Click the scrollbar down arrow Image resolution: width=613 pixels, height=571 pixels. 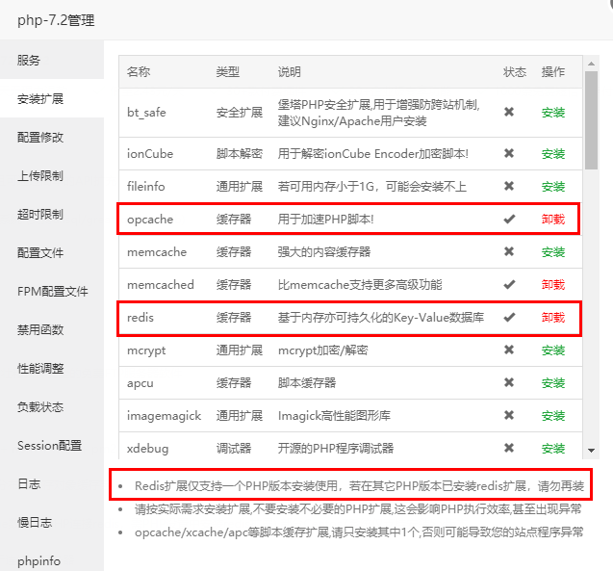pos(592,451)
